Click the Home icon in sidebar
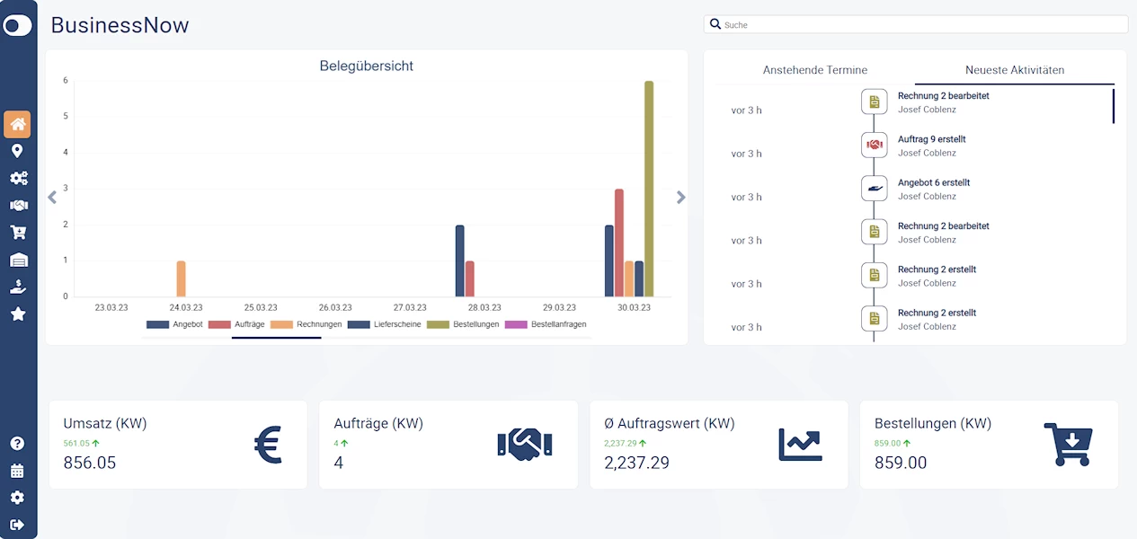The width and height of the screenshot is (1137, 539). [x=17, y=124]
